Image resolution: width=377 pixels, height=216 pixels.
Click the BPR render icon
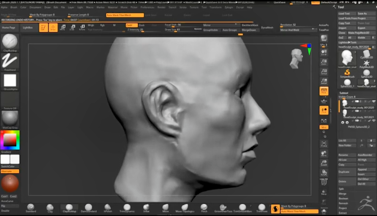pos(324,38)
